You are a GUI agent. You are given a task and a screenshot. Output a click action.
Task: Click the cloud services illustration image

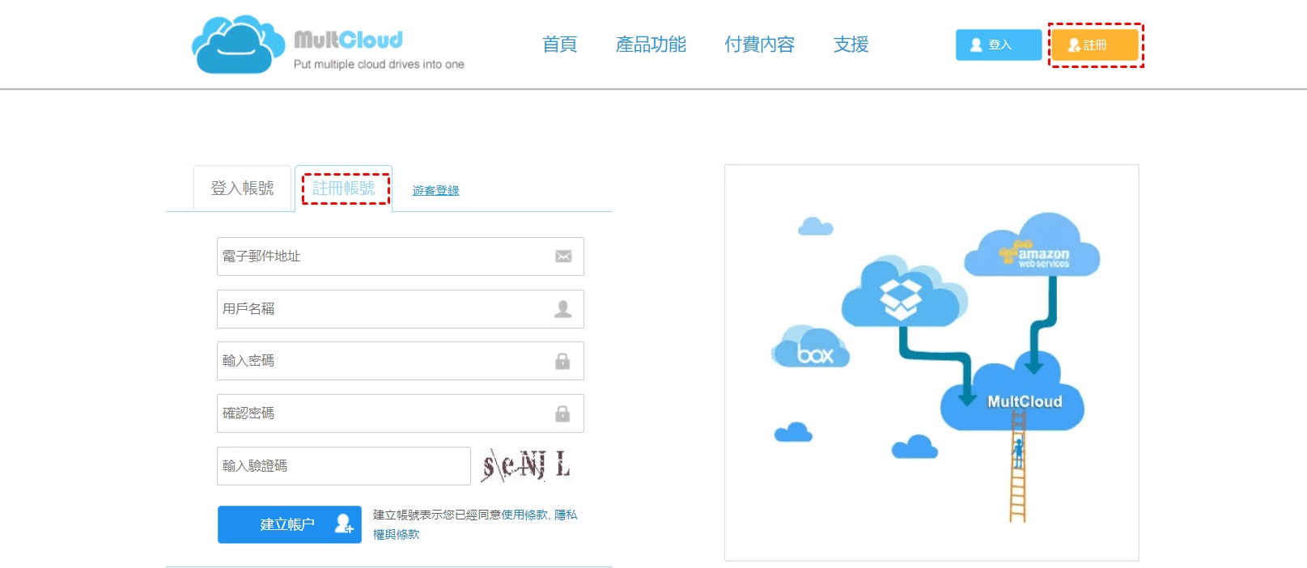(x=931, y=362)
